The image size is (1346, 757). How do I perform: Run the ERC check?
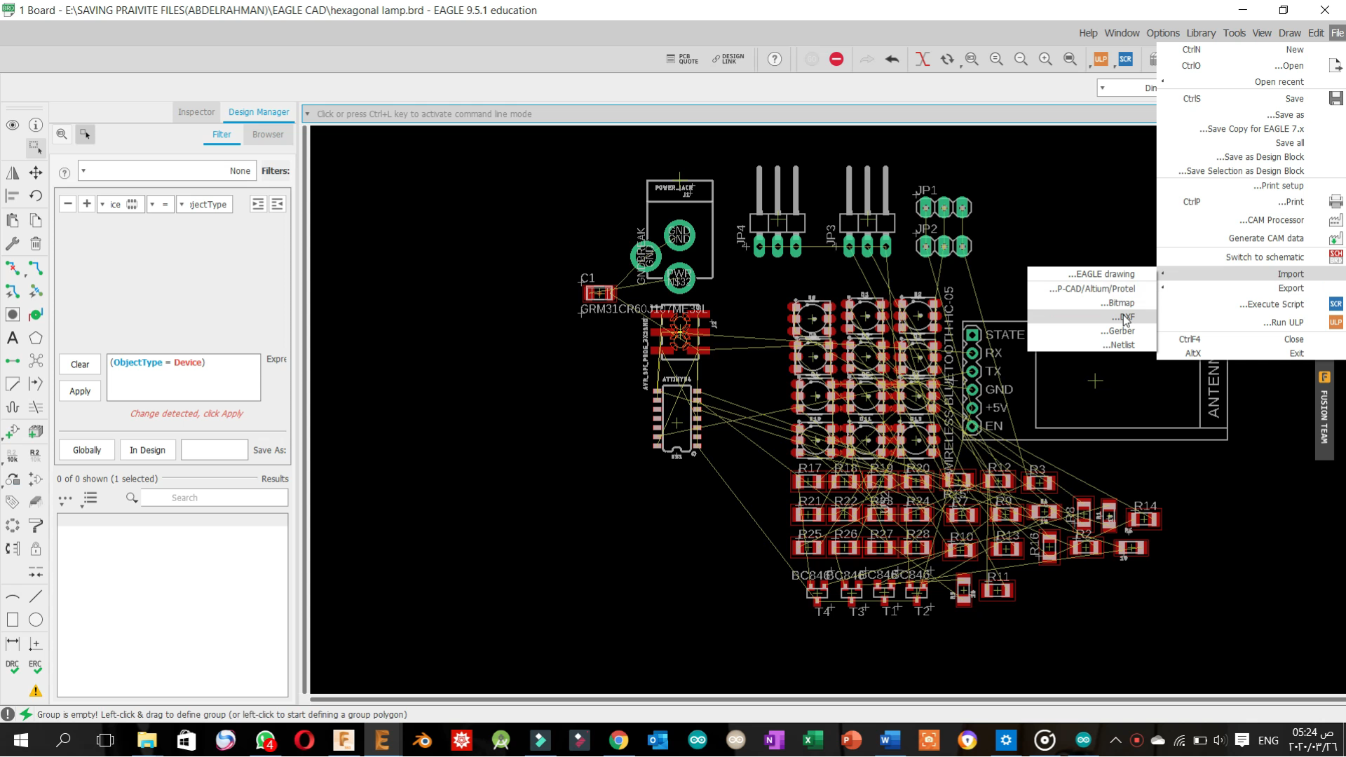pos(36,667)
